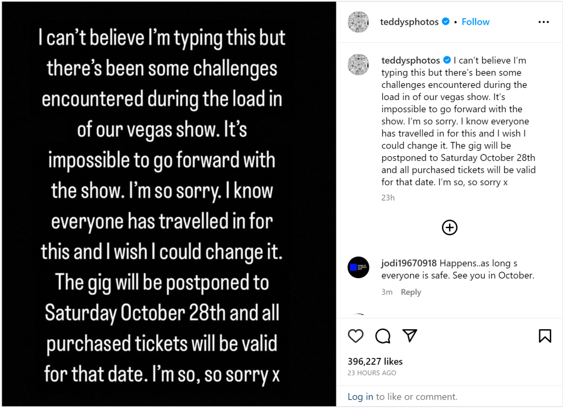Load more comments with plus circle
Viewport: 563px width, 409px height.
click(450, 228)
